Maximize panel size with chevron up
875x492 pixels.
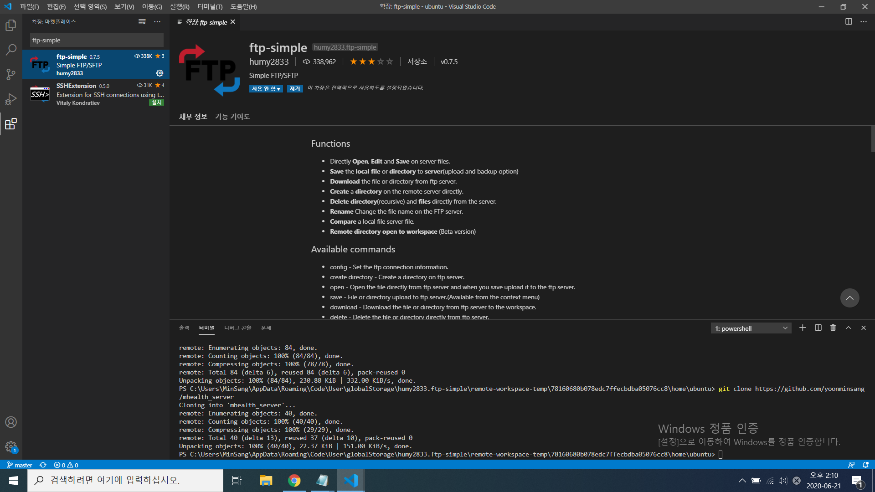click(x=849, y=328)
